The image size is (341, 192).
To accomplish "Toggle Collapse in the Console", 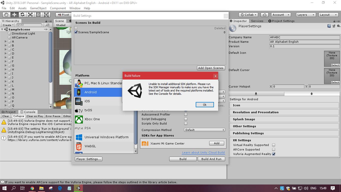I will (x=19, y=116).
